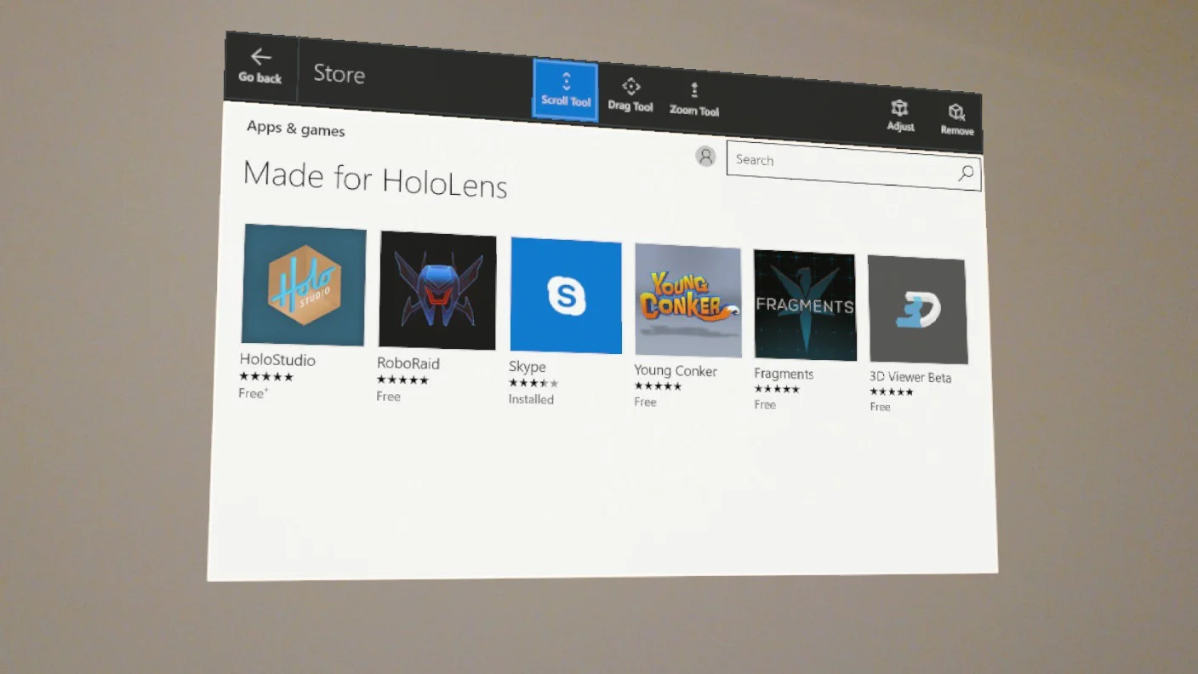Click the Go back arrow
Viewport: 1198px width, 674px height.
[260, 58]
